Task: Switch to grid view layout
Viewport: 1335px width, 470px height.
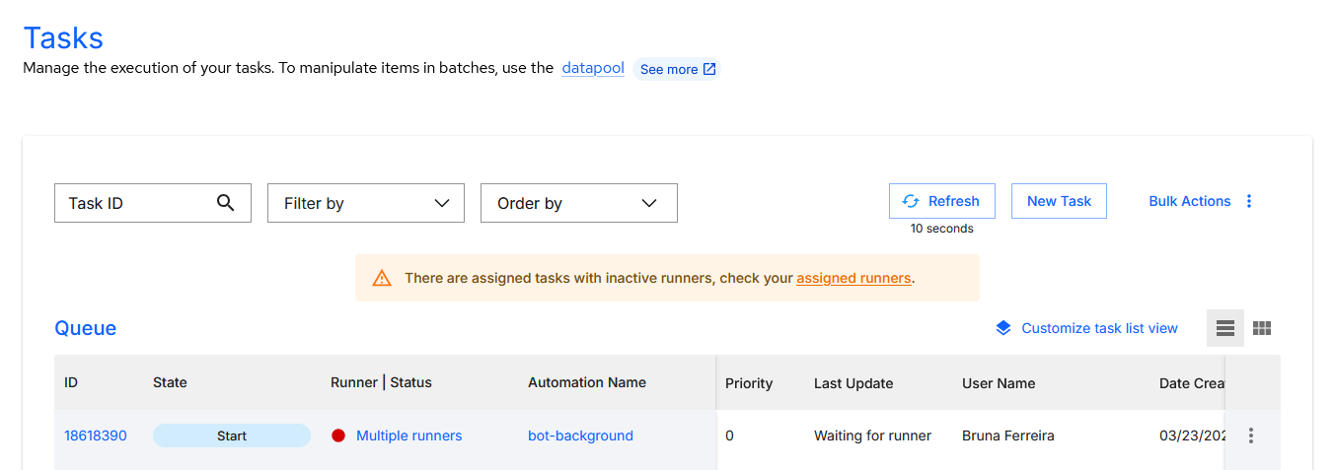Action: coord(1262,328)
